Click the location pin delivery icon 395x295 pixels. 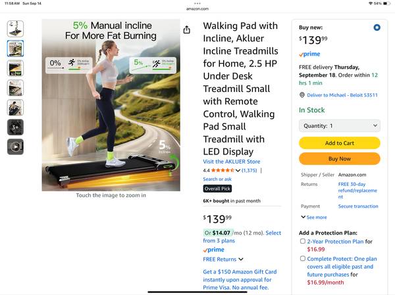pos(302,95)
